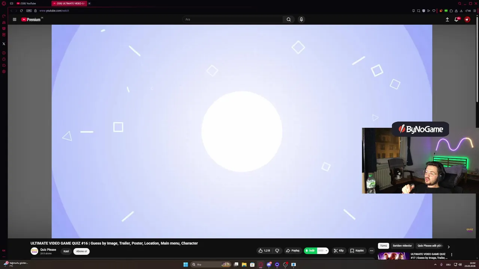Open the Opera GX main menu logo
Screen dimensions: 479x269
(4, 3)
